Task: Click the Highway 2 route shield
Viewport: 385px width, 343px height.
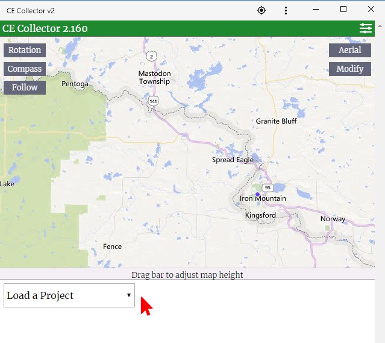Action: coord(152,56)
